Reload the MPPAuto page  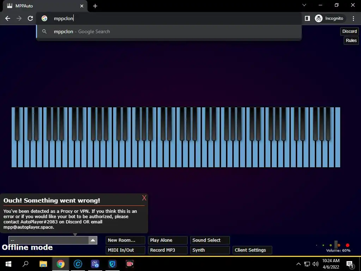click(30, 18)
